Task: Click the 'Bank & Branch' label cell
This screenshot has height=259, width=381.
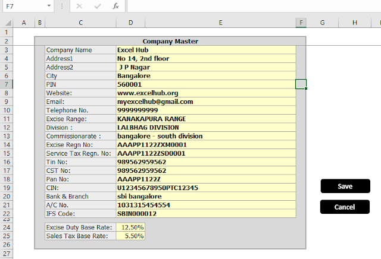Action: click(x=80, y=197)
